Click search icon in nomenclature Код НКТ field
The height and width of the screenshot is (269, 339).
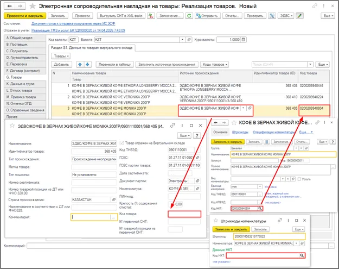coord(260,208)
